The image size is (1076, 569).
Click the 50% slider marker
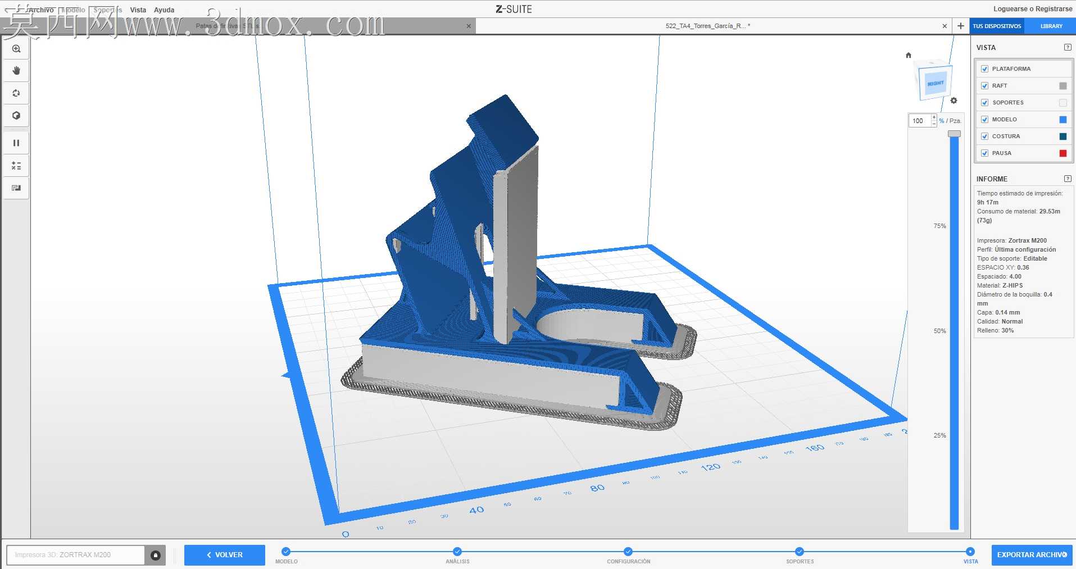[x=939, y=331]
